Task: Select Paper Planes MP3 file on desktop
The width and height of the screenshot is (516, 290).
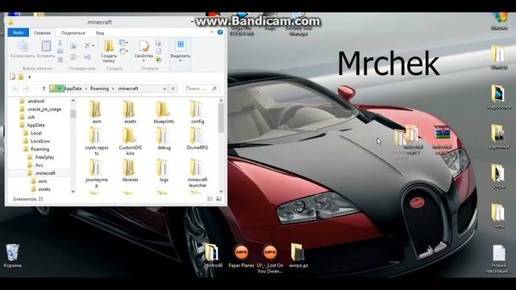Action: [x=241, y=256]
